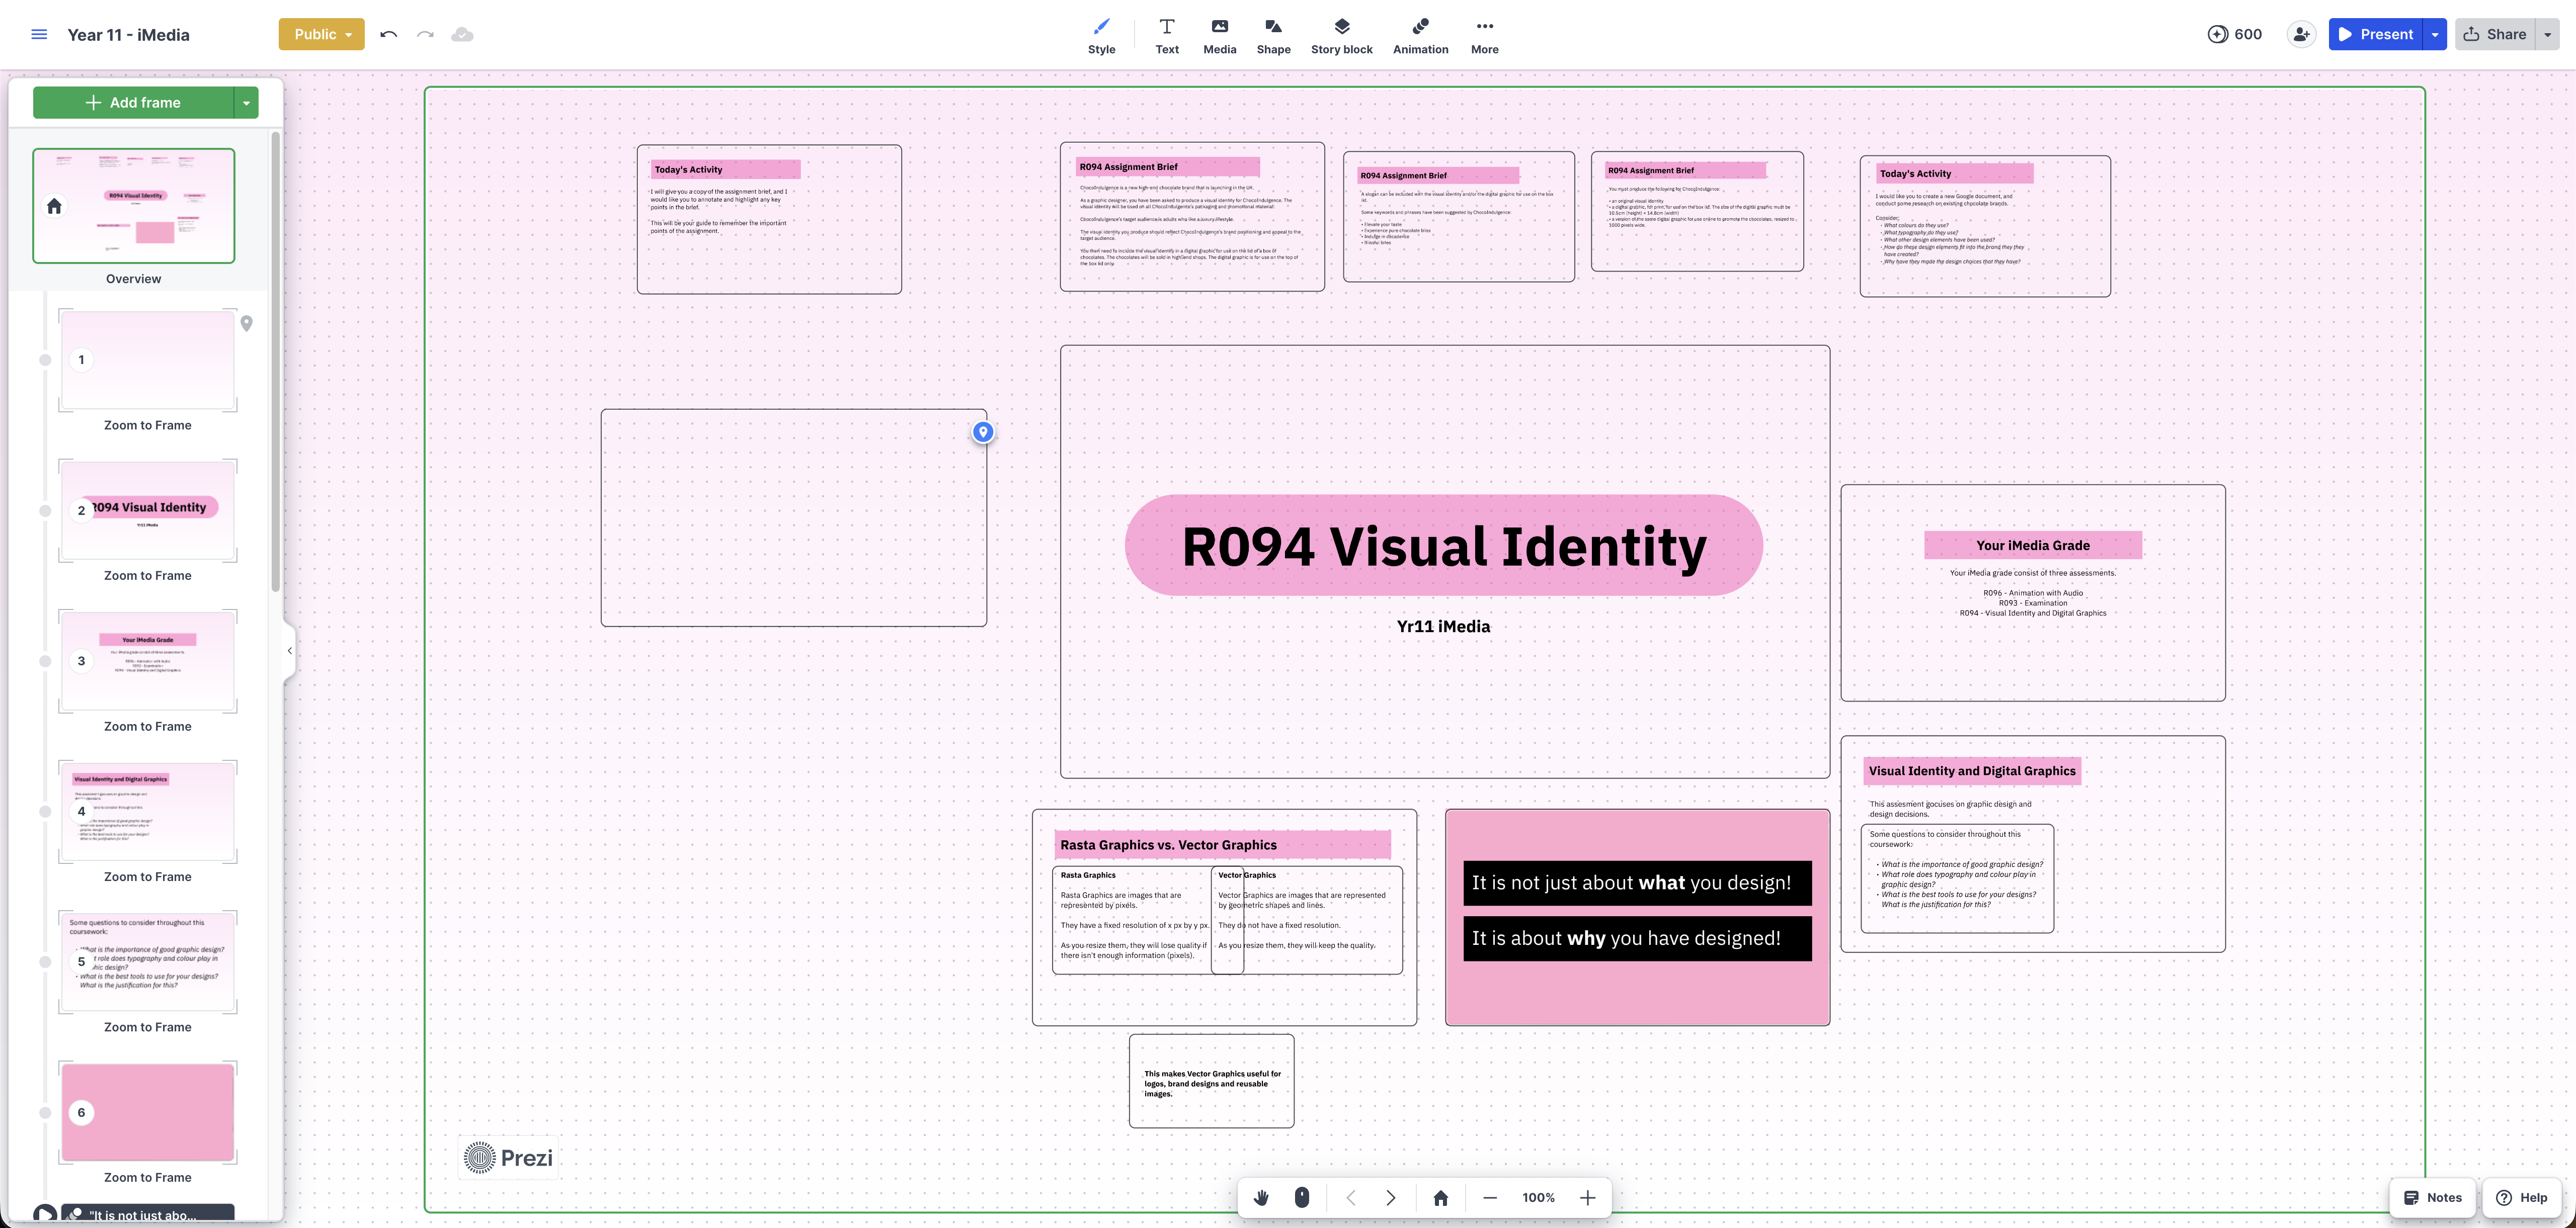Image resolution: width=2576 pixels, height=1228 pixels.
Task: Start the presentation with Present
Action: click(x=2375, y=34)
